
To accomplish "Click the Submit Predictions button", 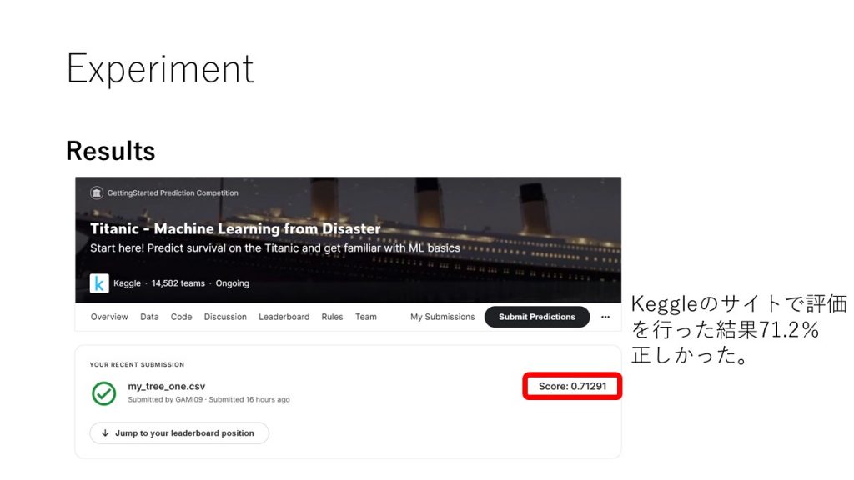I will [x=537, y=317].
